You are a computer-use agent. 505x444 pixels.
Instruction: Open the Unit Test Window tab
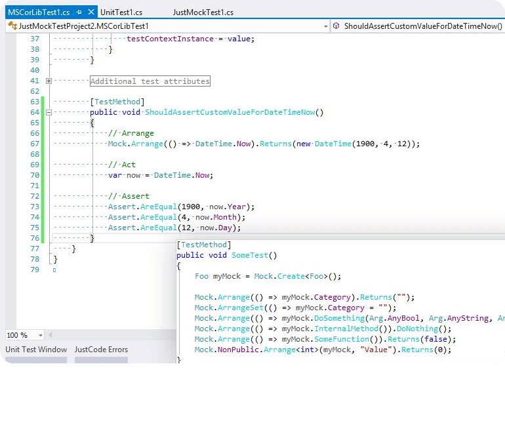(x=36, y=350)
